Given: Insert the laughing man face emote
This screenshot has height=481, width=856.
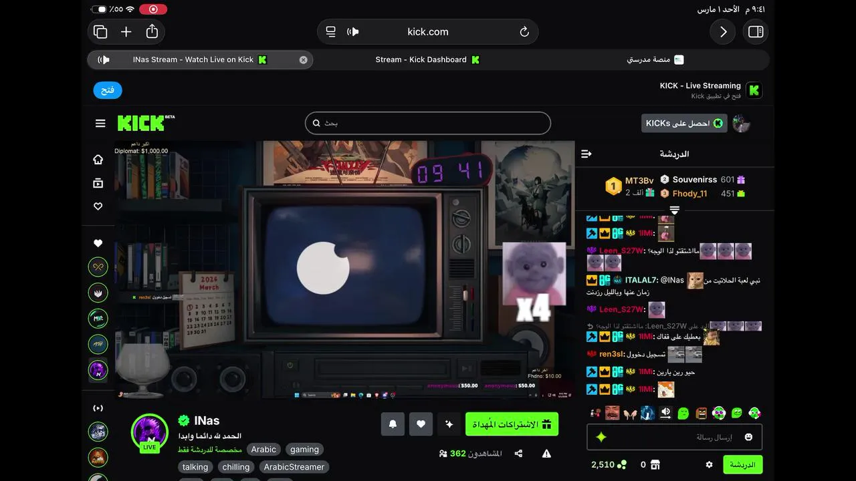Looking at the screenshot, I should click(612, 413).
